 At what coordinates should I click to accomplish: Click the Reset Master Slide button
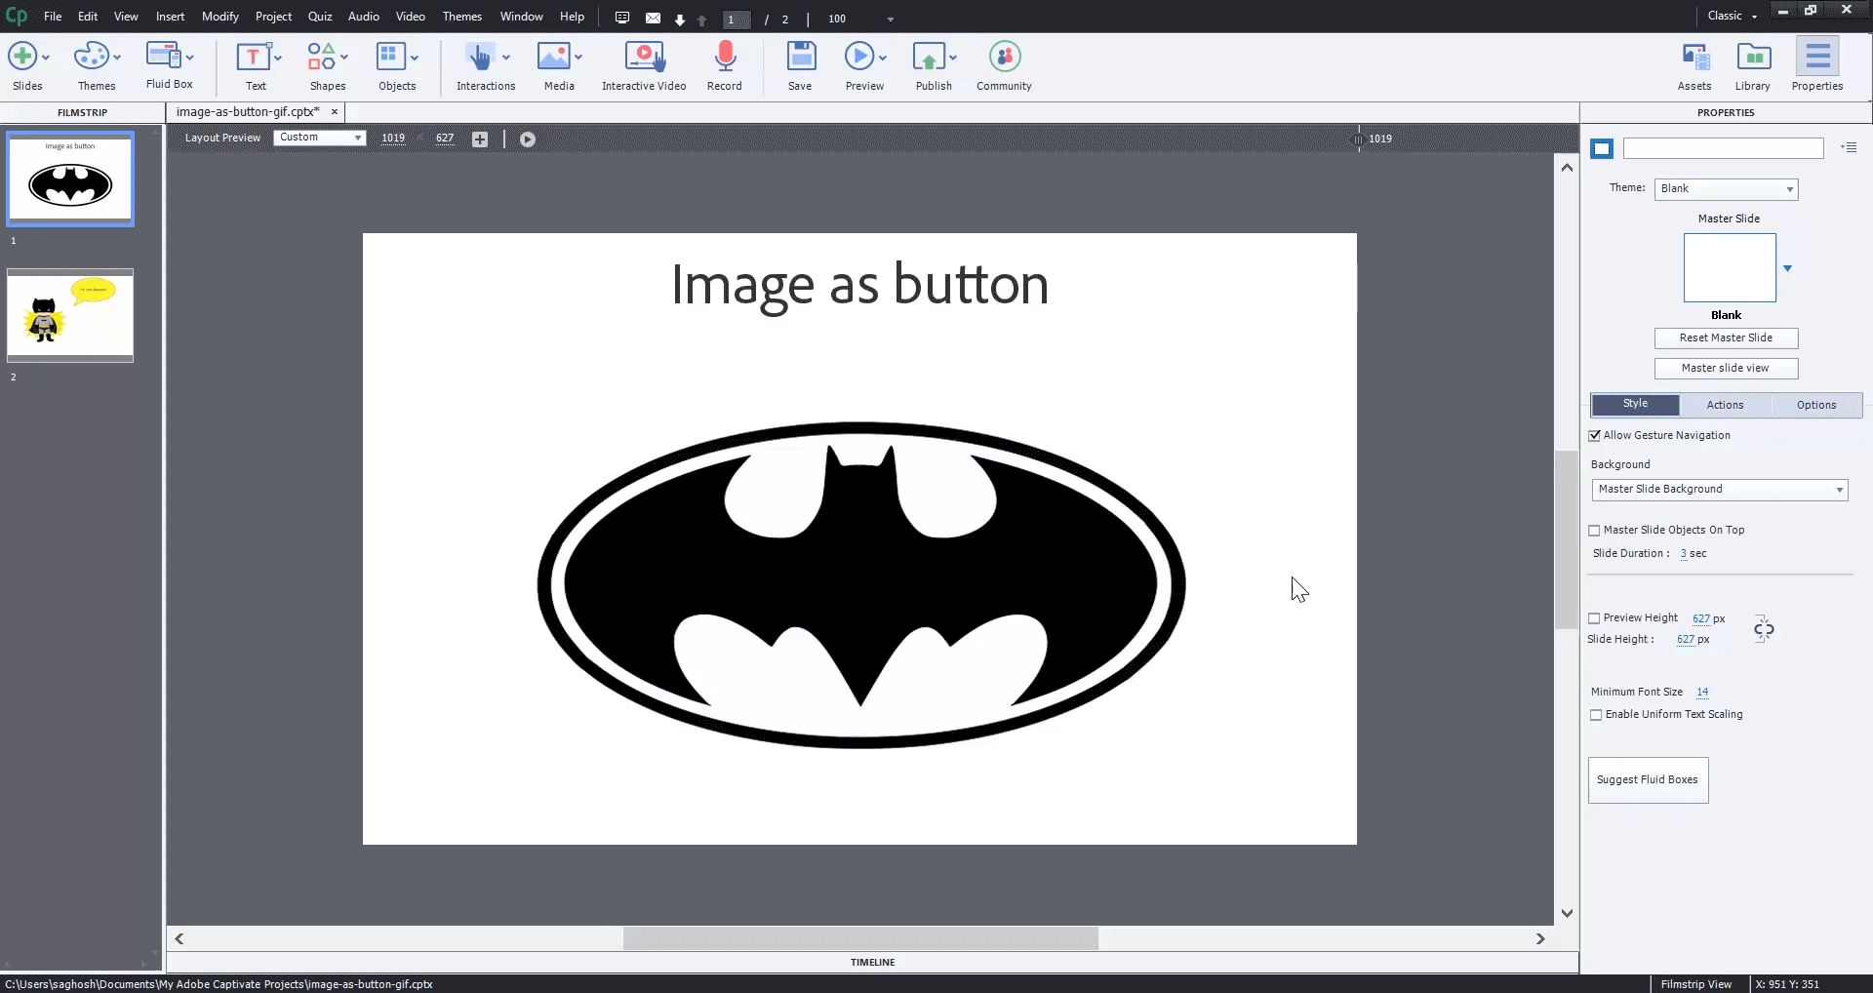point(1726,338)
